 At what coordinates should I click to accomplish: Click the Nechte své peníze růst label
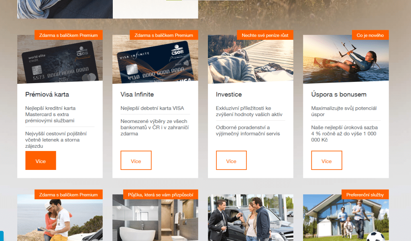click(265, 35)
